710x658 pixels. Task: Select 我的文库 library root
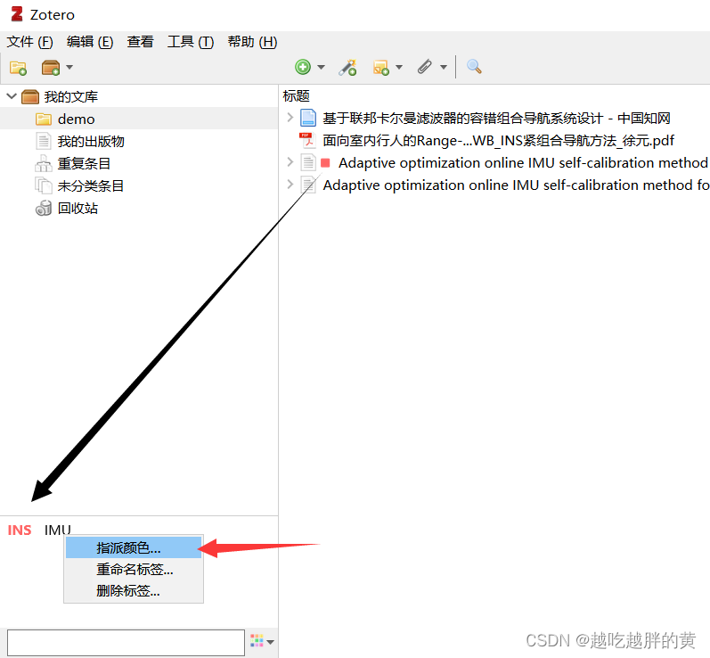click(70, 96)
